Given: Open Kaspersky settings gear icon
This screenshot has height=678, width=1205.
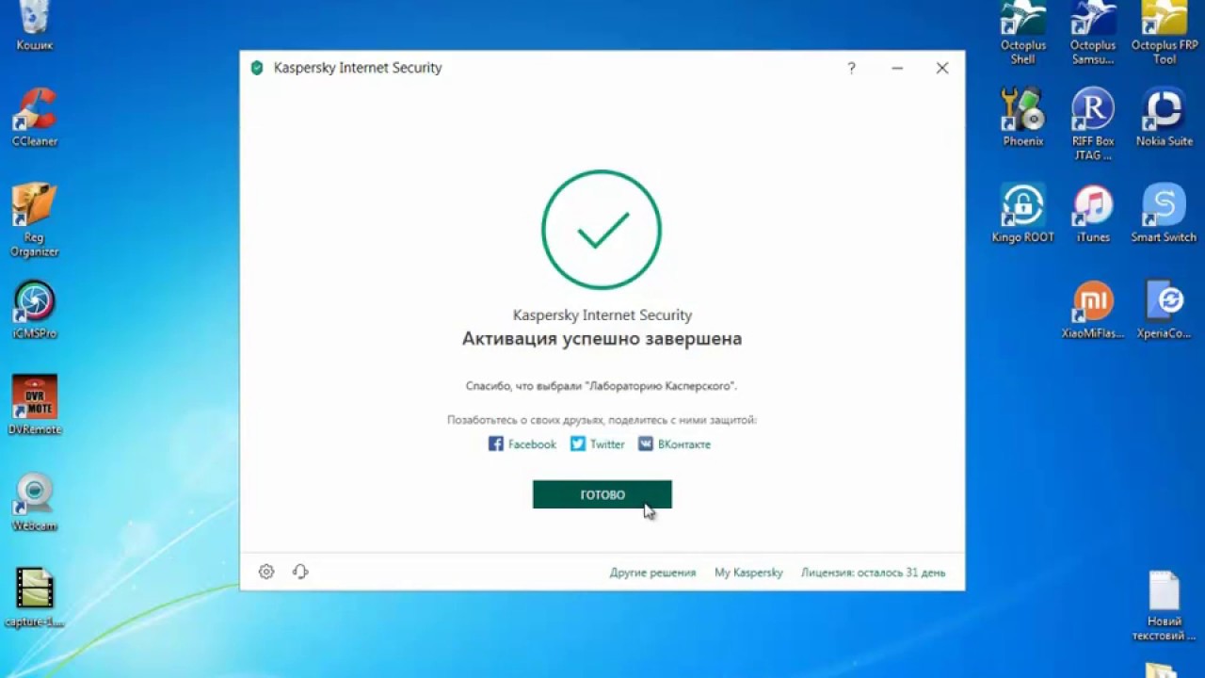Looking at the screenshot, I should 266,572.
